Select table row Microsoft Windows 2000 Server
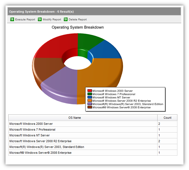This screenshot has width=189, height=170. coord(93,124)
